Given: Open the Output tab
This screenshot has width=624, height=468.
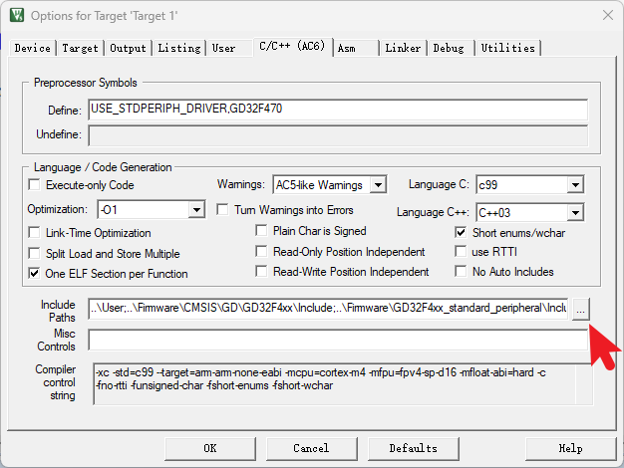Looking at the screenshot, I should pos(129,48).
